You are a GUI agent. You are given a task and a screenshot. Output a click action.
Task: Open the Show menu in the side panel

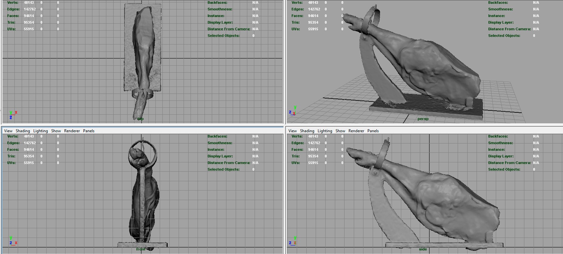340,131
